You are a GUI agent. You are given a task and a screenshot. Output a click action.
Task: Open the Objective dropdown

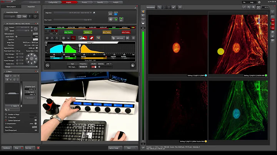[73, 13]
